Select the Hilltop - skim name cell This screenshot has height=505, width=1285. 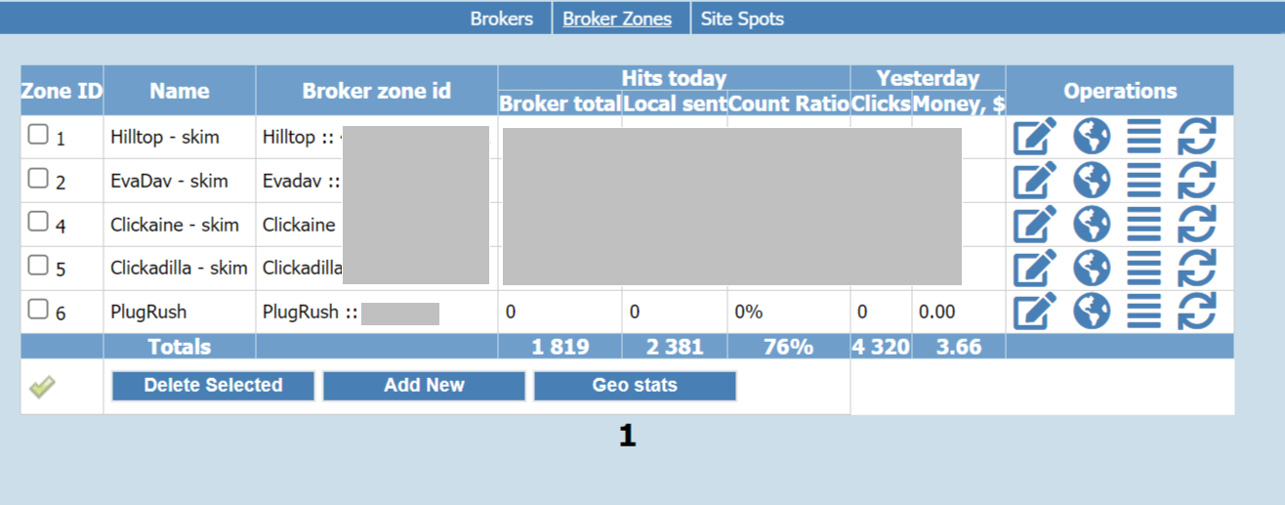[x=180, y=138]
